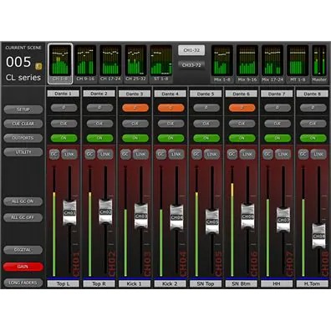The image size is (331, 331).
Task: Open the MT 1-8 matrix meter bank
Action: [x=298, y=64]
